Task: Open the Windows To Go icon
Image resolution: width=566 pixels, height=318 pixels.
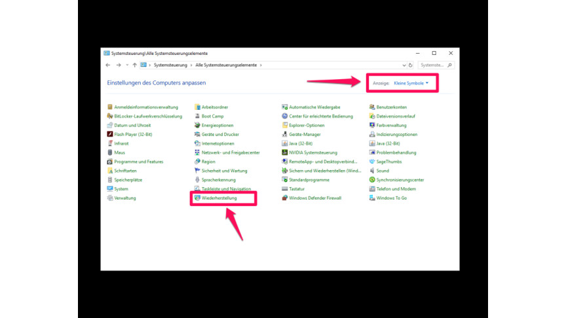Action: tap(372, 198)
